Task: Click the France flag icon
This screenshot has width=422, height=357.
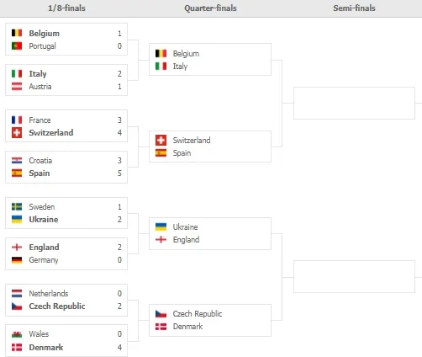Action: pyautogui.click(x=17, y=120)
